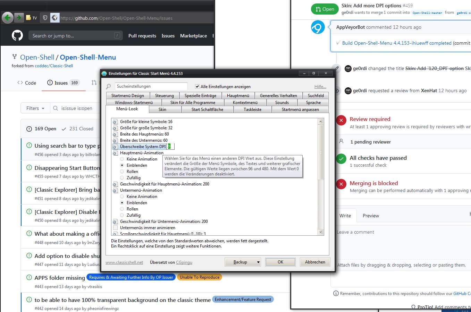Click the site identity globe icon
Image resolution: width=471 pixels, height=312 pixels.
[54, 18]
